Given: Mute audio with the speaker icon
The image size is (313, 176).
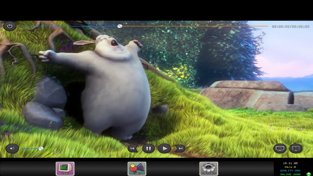Looking at the screenshot, I should click(12, 148).
